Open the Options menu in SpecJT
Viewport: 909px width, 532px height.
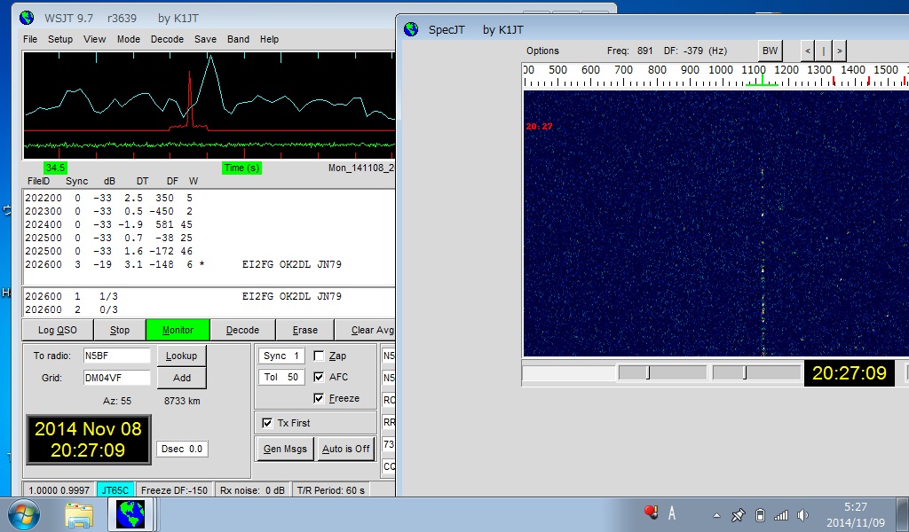tap(542, 51)
